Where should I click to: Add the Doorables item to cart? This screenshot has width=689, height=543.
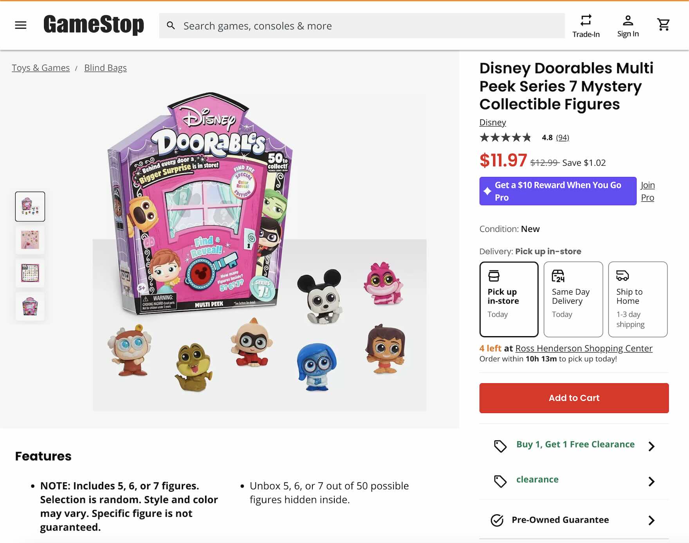pos(574,398)
